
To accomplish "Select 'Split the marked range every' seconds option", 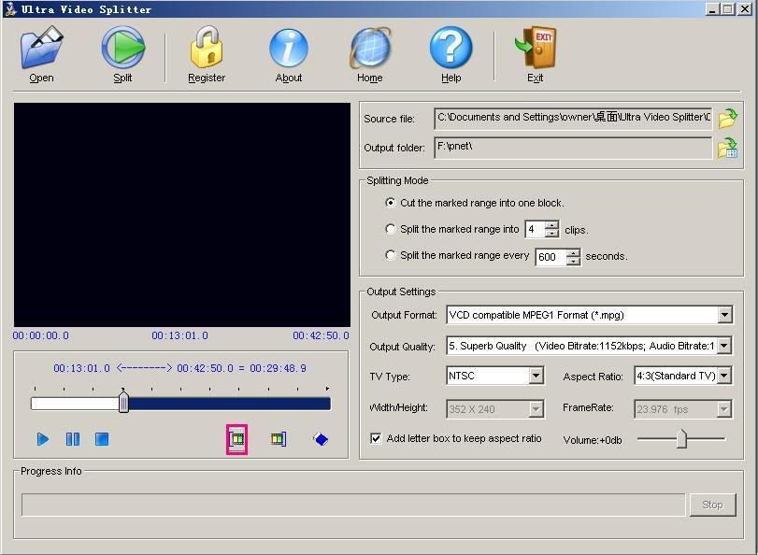I will pyautogui.click(x=390, y=255).
